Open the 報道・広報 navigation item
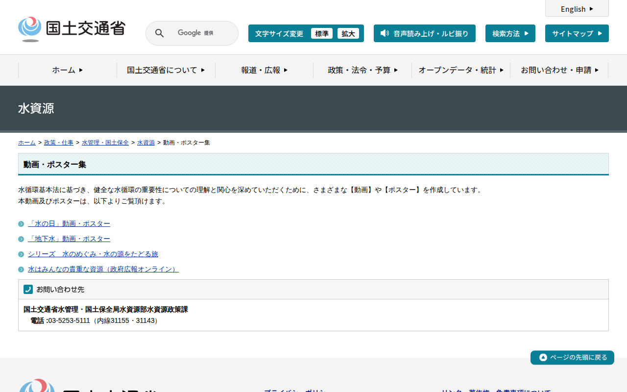 tap(264, 70)
